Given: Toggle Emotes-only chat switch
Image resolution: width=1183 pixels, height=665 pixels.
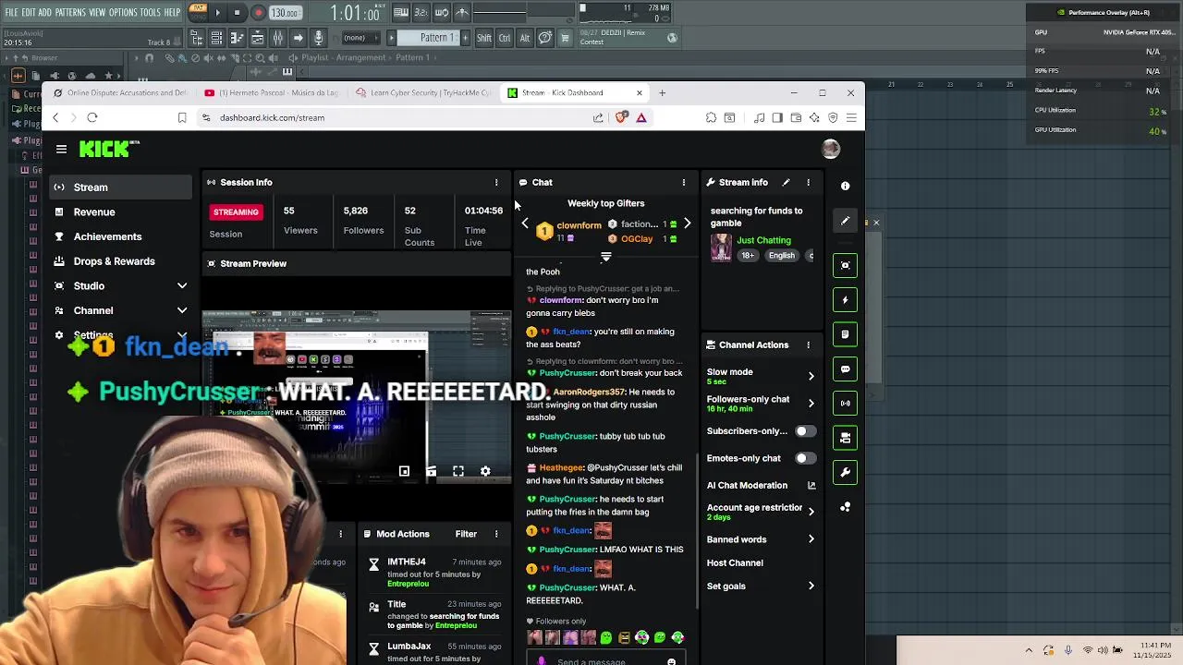Looking at the screenshot, I should (x=805, y=458).
